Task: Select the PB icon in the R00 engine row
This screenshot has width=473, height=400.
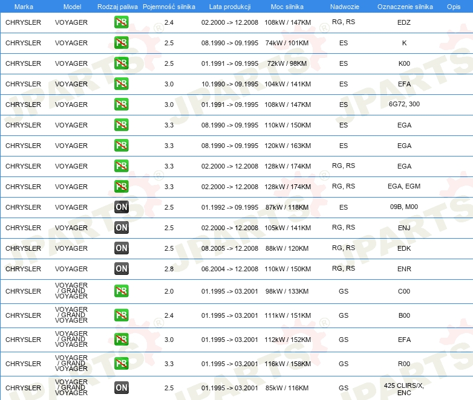Action: [122, 364]
